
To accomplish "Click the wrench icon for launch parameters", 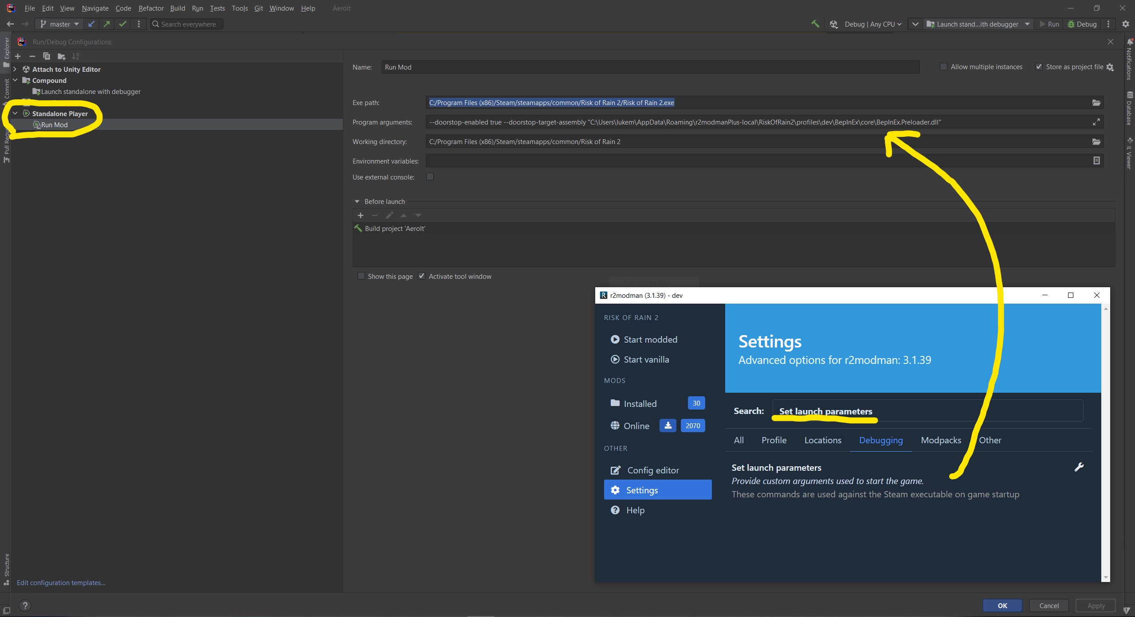I will (x=1079, y=467).
